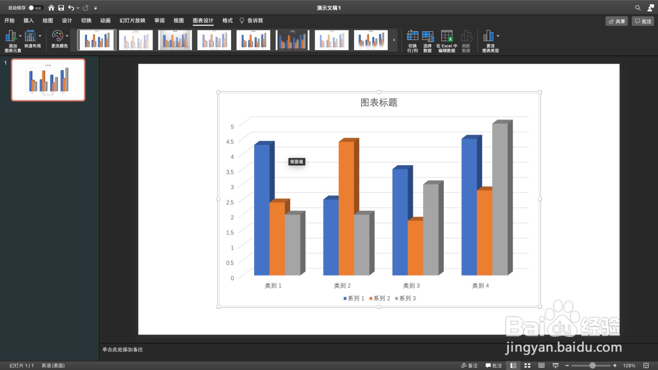
Task: Click the Undo arrow icon
Action: [71, 8]
